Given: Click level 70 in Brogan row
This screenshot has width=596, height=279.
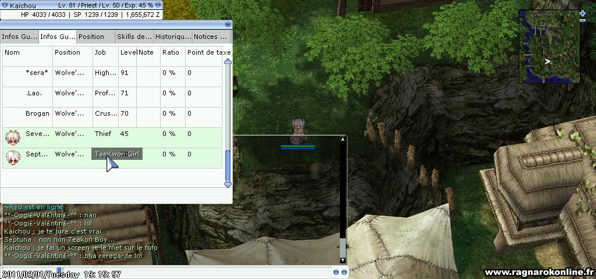Looking at the screenshot, I should [125, 113].
